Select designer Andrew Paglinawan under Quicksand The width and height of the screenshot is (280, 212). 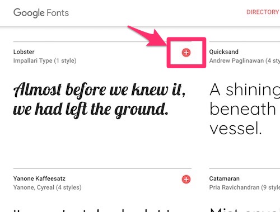(x=236, y=60)
